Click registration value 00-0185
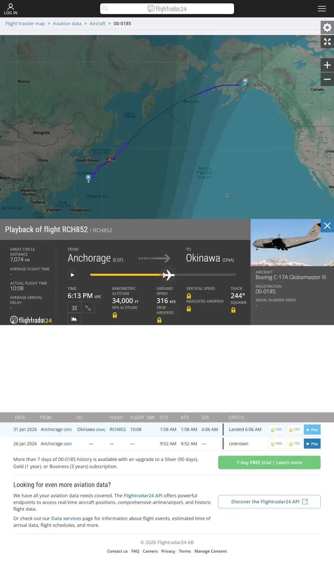 tap(265, 291)
